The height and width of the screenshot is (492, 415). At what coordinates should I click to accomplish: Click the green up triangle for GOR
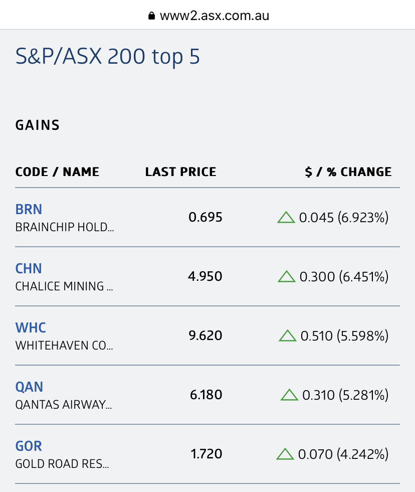(285, 454)
